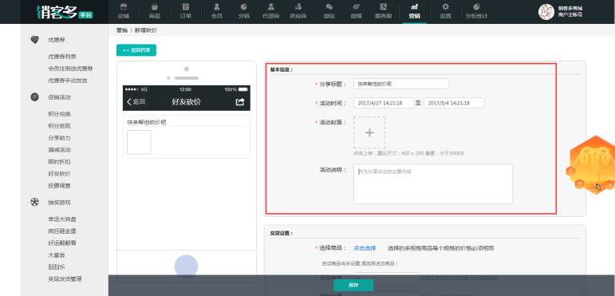The image size is (615, 296).
Task: Click the 返回列表 button
Action: coord(136,50)
